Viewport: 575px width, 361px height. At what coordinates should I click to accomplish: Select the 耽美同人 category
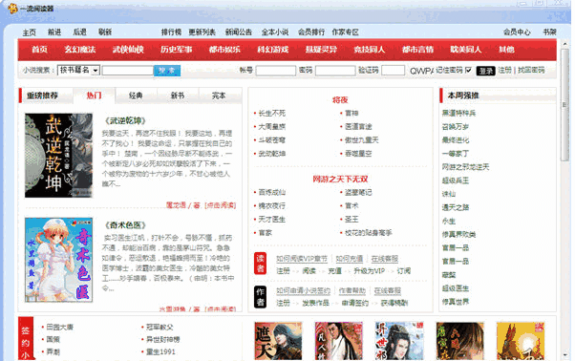[x=466, y=50]
